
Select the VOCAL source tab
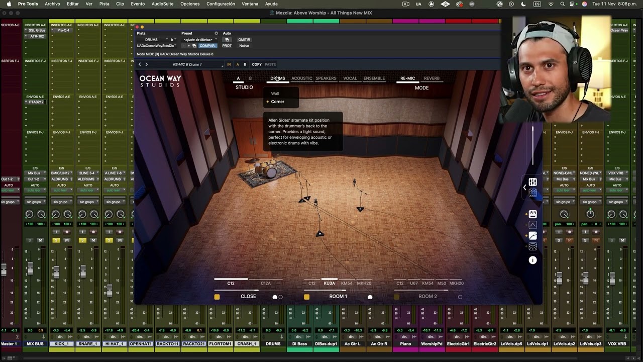point(350,78)
